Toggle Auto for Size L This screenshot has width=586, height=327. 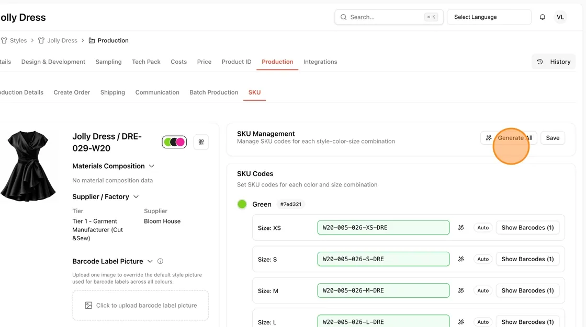coord(483,322)
